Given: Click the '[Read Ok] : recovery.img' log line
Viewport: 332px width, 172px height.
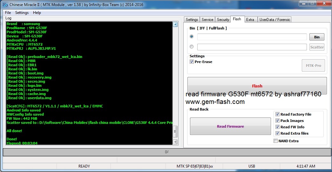Looking at the screenshot, I should click(x=29, y=77).
